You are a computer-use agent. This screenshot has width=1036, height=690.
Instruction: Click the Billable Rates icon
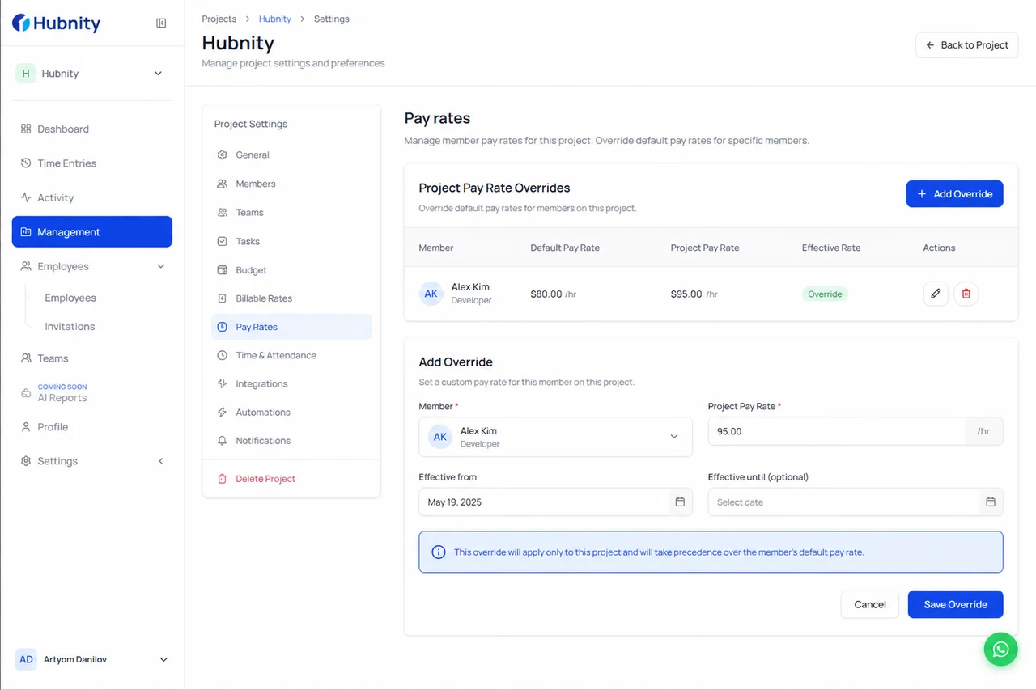point(222,298)
